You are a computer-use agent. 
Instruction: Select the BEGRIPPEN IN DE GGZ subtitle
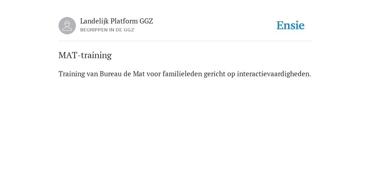point(107,30)
